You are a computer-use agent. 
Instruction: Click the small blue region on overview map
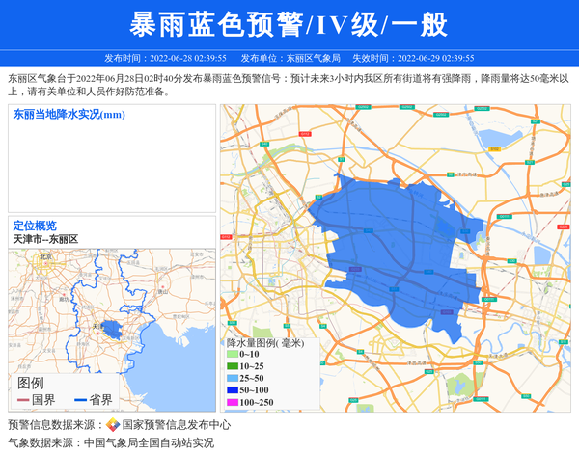(x=112, y=330)
